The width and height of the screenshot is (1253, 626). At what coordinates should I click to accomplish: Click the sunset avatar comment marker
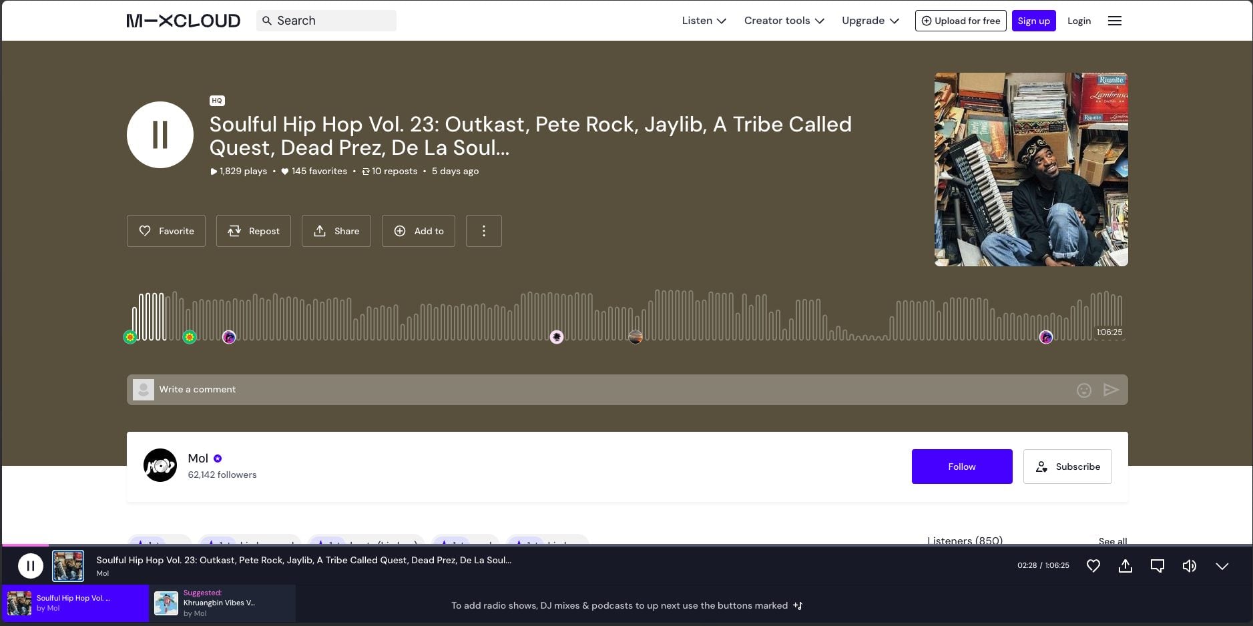(636, 337)
